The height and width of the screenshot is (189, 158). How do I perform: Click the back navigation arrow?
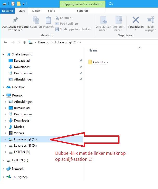click(x=5, y=42)
